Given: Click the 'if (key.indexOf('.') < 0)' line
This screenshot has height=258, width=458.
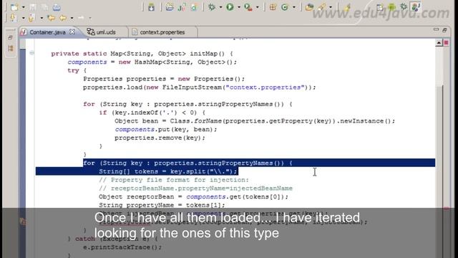Looking at the screenshot, I should [152, 113].
